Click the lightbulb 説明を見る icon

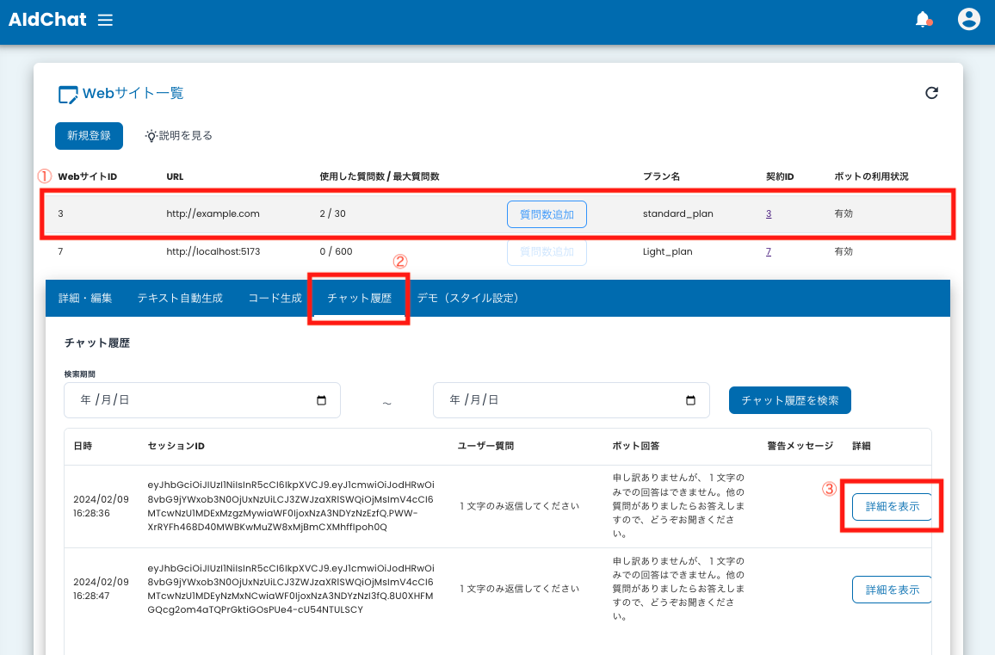[151, 136]
